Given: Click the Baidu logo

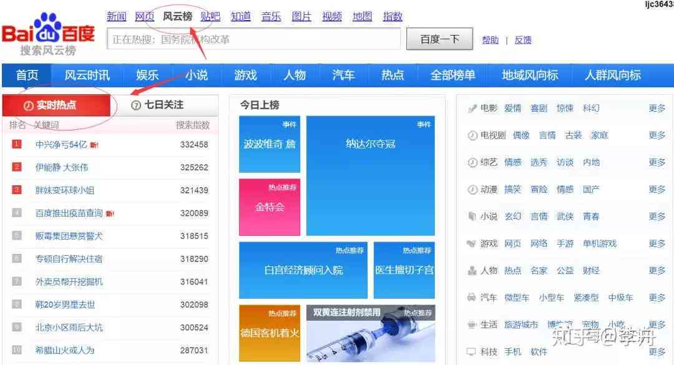Looking at the screenshot, I should [x=48, y=34].
